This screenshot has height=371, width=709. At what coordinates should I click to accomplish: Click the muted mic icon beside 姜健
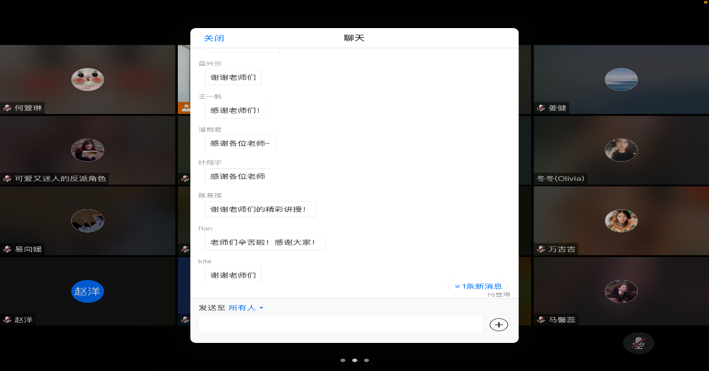pos(541,108)
